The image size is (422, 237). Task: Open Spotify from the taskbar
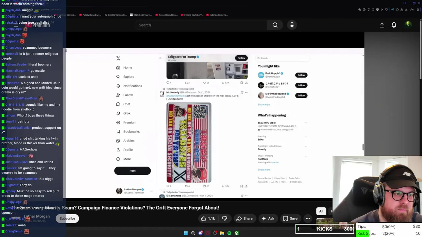click(229, 233)
